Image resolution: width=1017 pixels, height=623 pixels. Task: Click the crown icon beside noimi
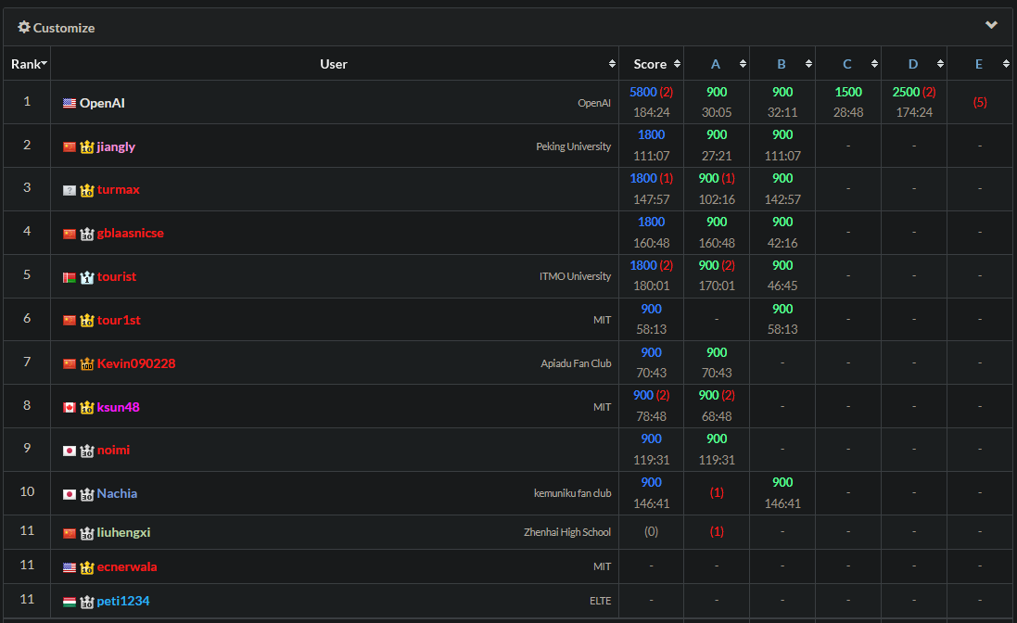87,451
